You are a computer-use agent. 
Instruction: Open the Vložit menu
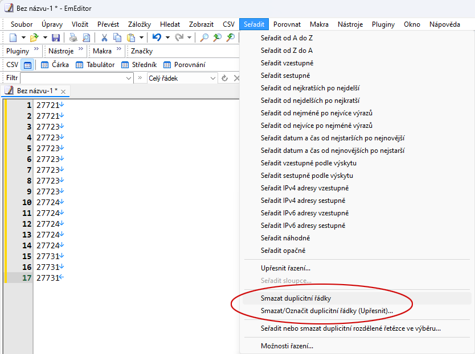(80, 24)
